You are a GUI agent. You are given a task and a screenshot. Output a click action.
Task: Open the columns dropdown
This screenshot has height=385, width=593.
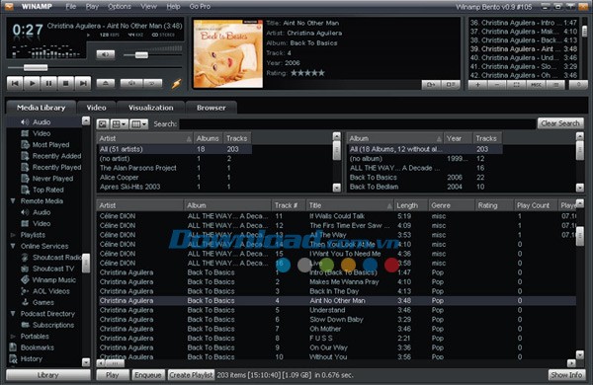[138, 124]
